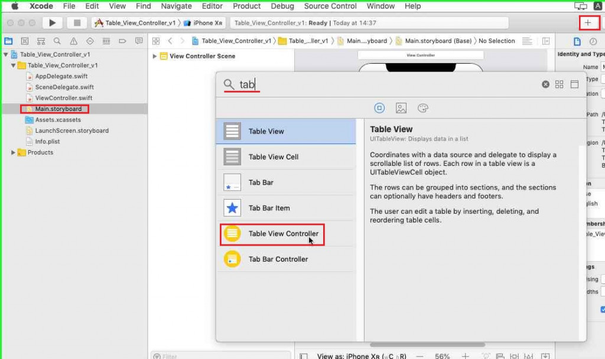Open the Test navigator
605x359 pixels.
(90, 41)
